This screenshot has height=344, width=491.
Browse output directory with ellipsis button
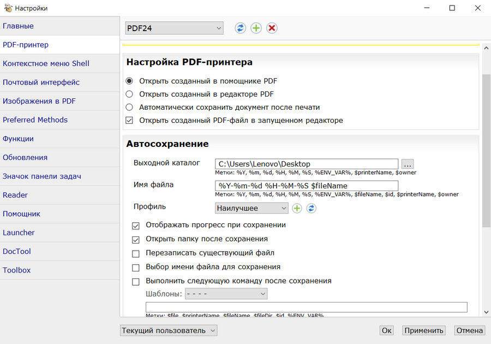tap(408, 164)
